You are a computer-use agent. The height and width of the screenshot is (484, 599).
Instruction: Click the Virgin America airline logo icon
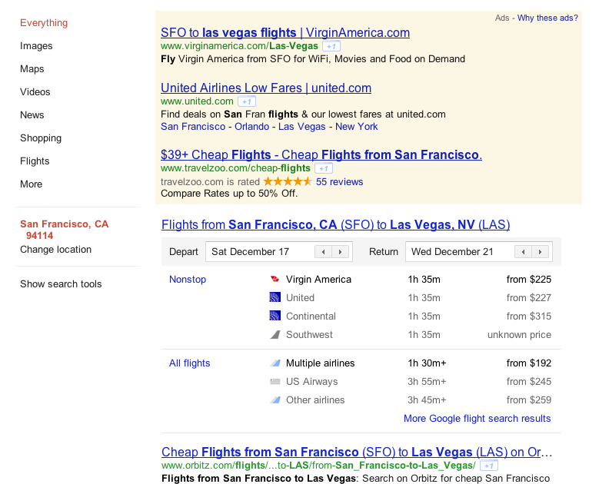click(275, 279)
